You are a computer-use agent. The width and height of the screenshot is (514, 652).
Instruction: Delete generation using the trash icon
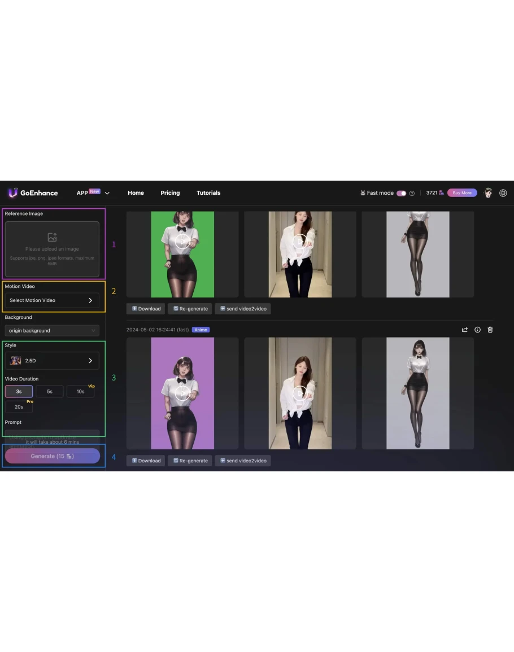490,330
